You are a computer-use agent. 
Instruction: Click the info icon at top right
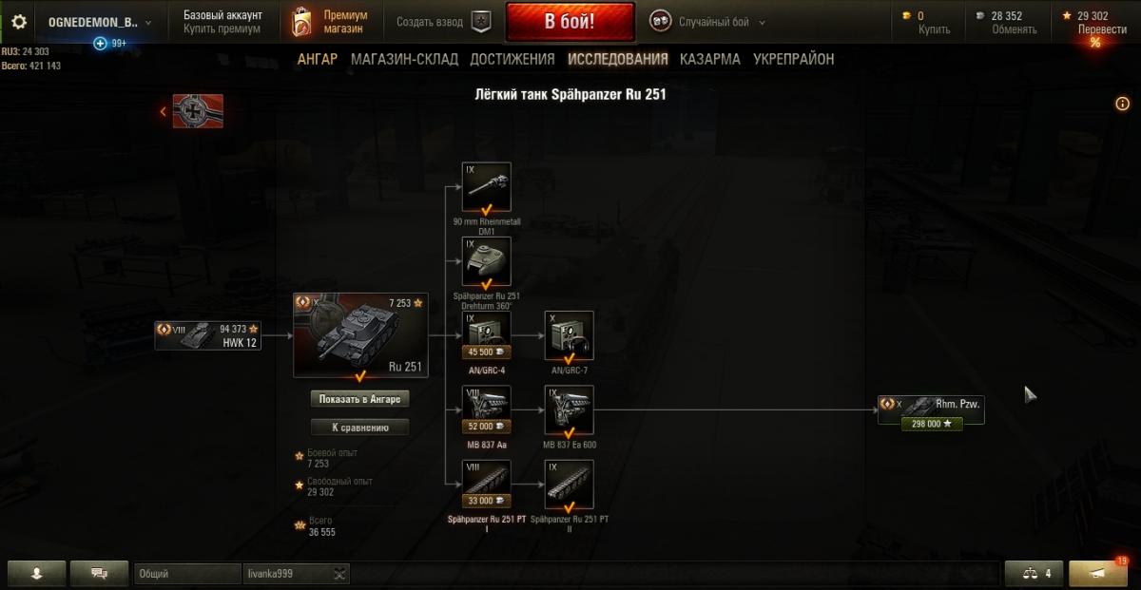coord(1123,104)
